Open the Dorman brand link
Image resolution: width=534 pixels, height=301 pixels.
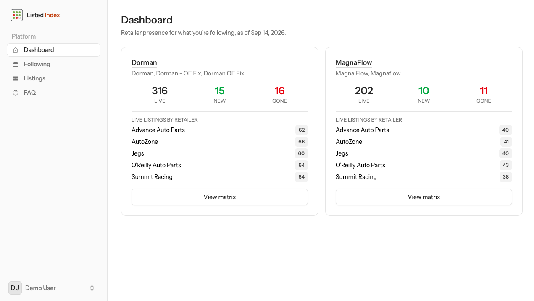[x=144, y=62]
